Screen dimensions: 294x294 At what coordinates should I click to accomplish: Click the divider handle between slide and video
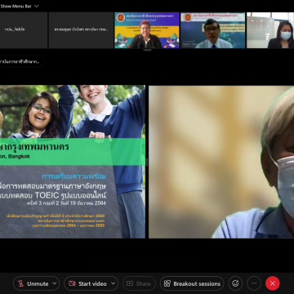pos(147,162)
